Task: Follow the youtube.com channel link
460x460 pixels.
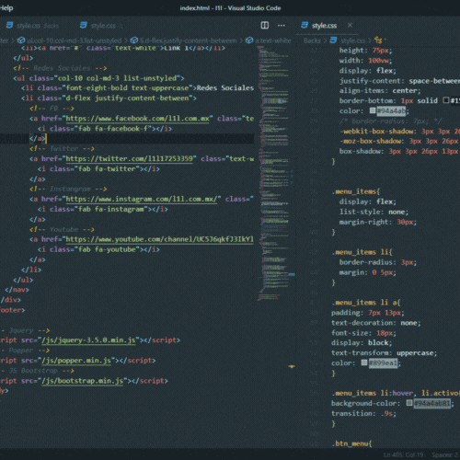Action: click(159, 239)
